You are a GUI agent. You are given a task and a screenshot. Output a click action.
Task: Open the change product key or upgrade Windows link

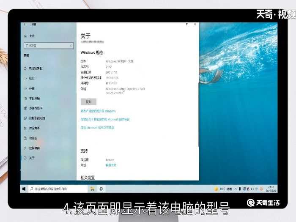click(x=98, y=111)
